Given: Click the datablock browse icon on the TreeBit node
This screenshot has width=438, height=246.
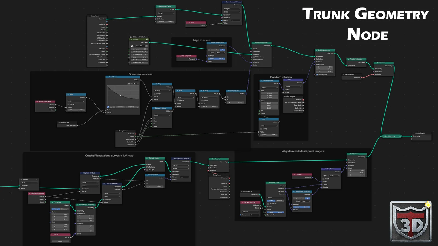Looking at the screenshot, I should coord(133,46).
